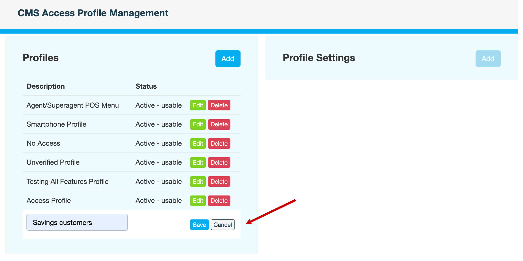The width and height of the screenshot is (523, 261).
Task: Delete the No Access profile
Action: pyautogui.click(x=219, y=143)
